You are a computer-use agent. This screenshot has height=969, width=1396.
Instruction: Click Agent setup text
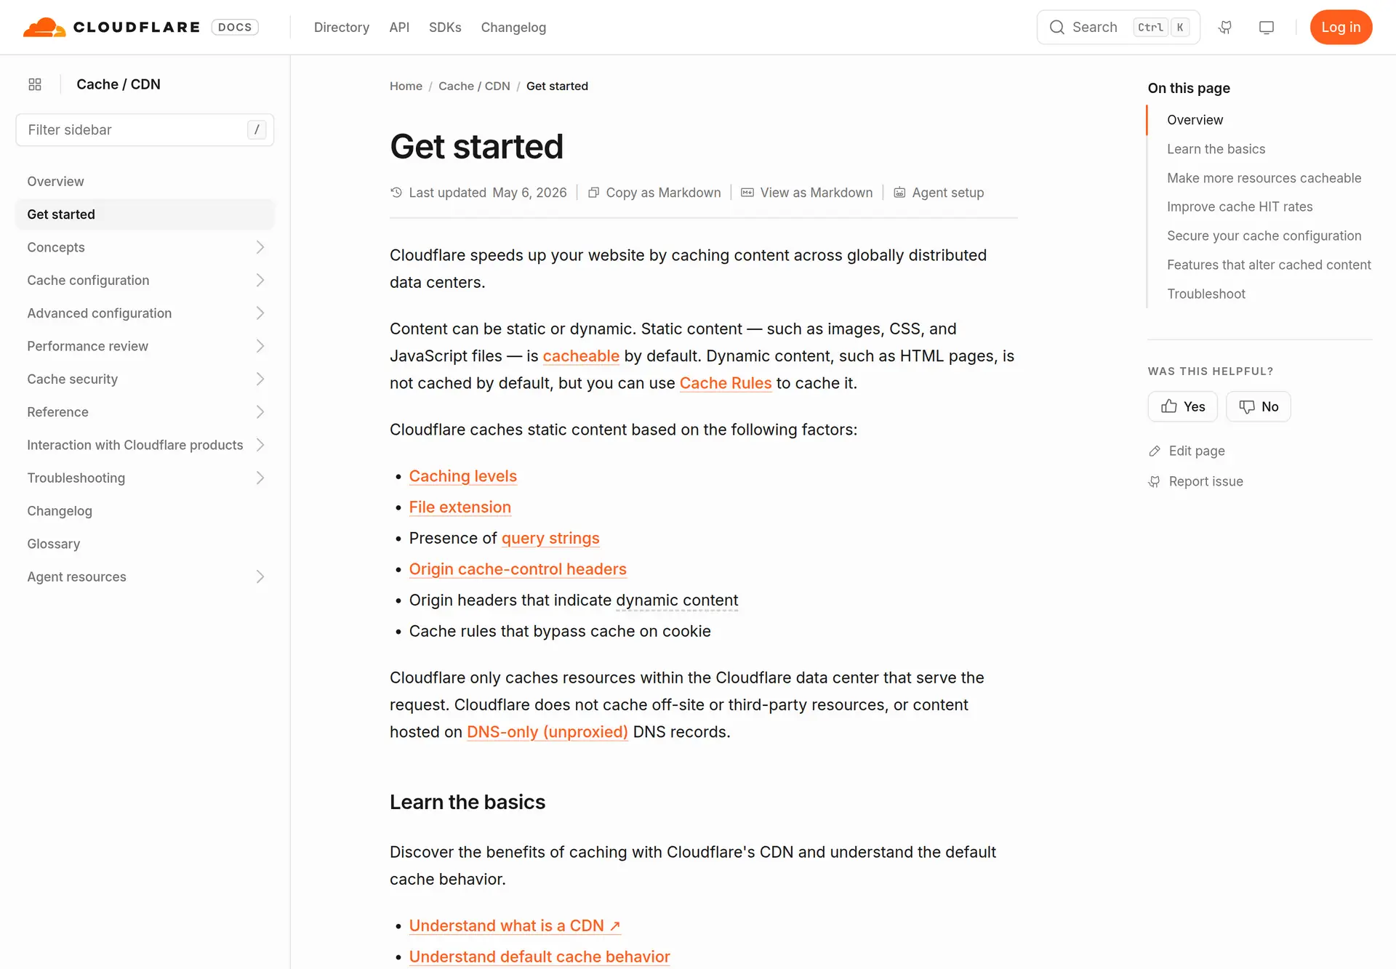948,193
